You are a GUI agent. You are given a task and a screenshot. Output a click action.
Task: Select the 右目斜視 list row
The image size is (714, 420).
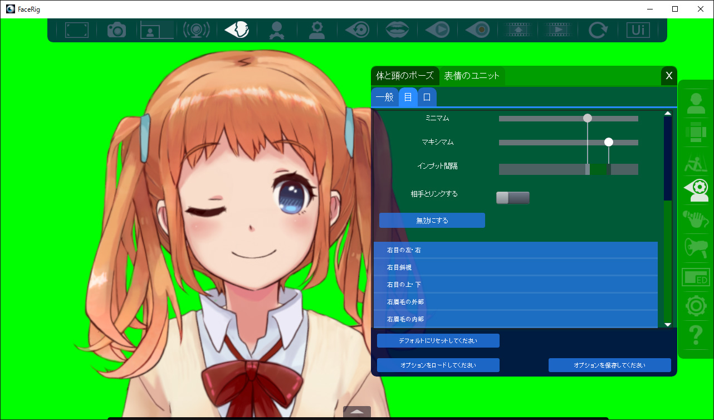pos(516,267)
